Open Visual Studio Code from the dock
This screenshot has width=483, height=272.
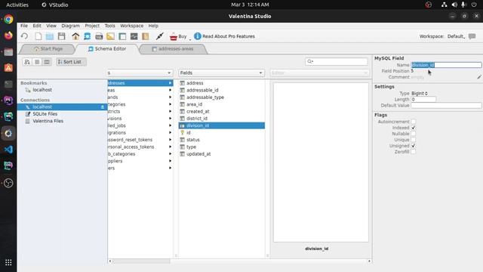(x=8, y=150)
